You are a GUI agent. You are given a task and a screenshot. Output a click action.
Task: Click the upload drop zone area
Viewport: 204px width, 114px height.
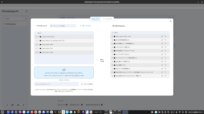coord(64,73)
